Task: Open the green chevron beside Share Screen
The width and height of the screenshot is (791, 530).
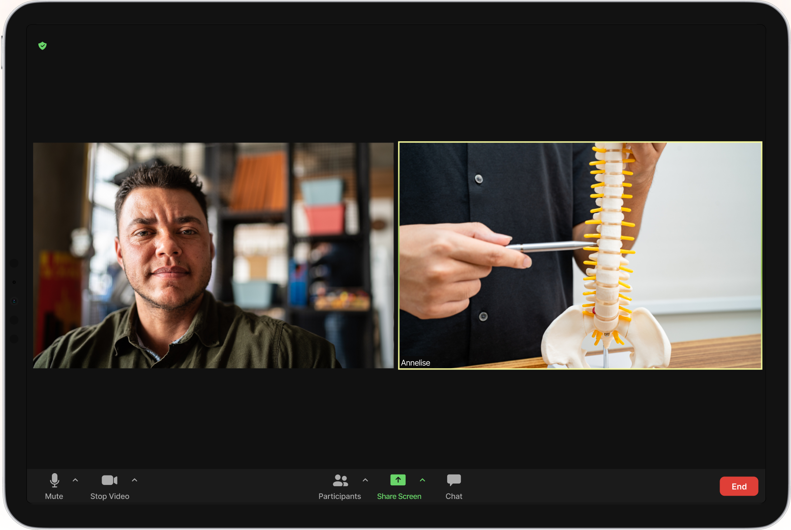Action: 423,480
